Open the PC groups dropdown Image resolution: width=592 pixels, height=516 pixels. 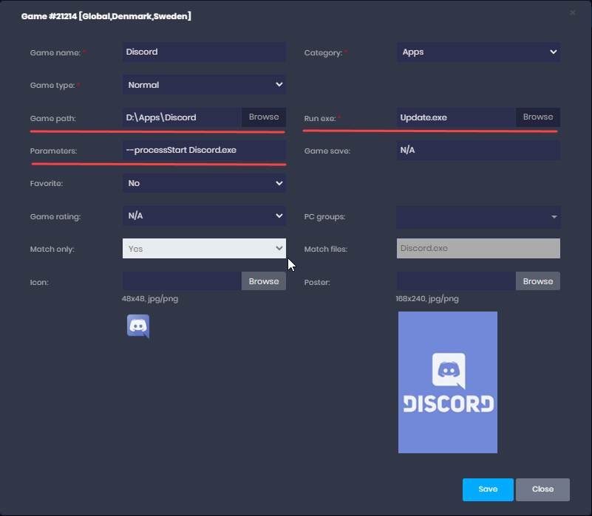point(478,217)
